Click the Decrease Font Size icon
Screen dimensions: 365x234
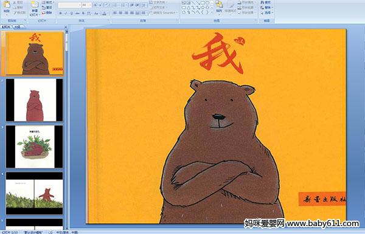tap(100, 5)
